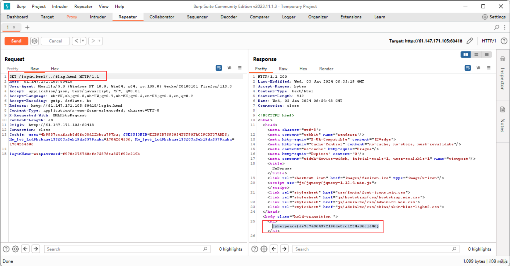Screen dimensions: 510x266
Task: Go to previous match in Response search
Action: point(274,249)
